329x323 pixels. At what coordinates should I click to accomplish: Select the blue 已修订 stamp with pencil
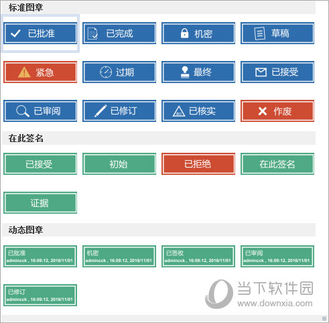click(x=119, y=111)
